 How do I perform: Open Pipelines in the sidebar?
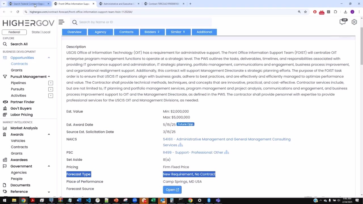pyautogui.click(x=18, y=83)
